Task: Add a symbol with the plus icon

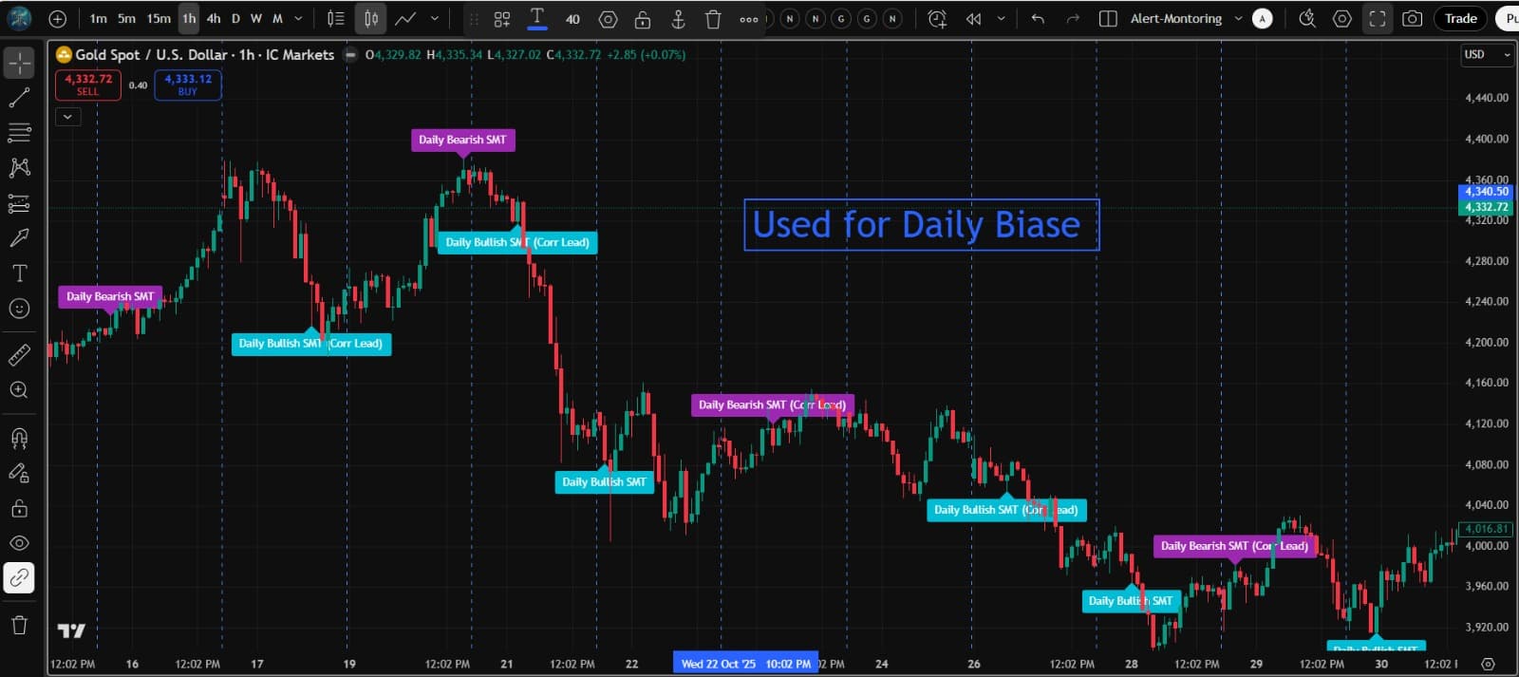Action: 57,18
